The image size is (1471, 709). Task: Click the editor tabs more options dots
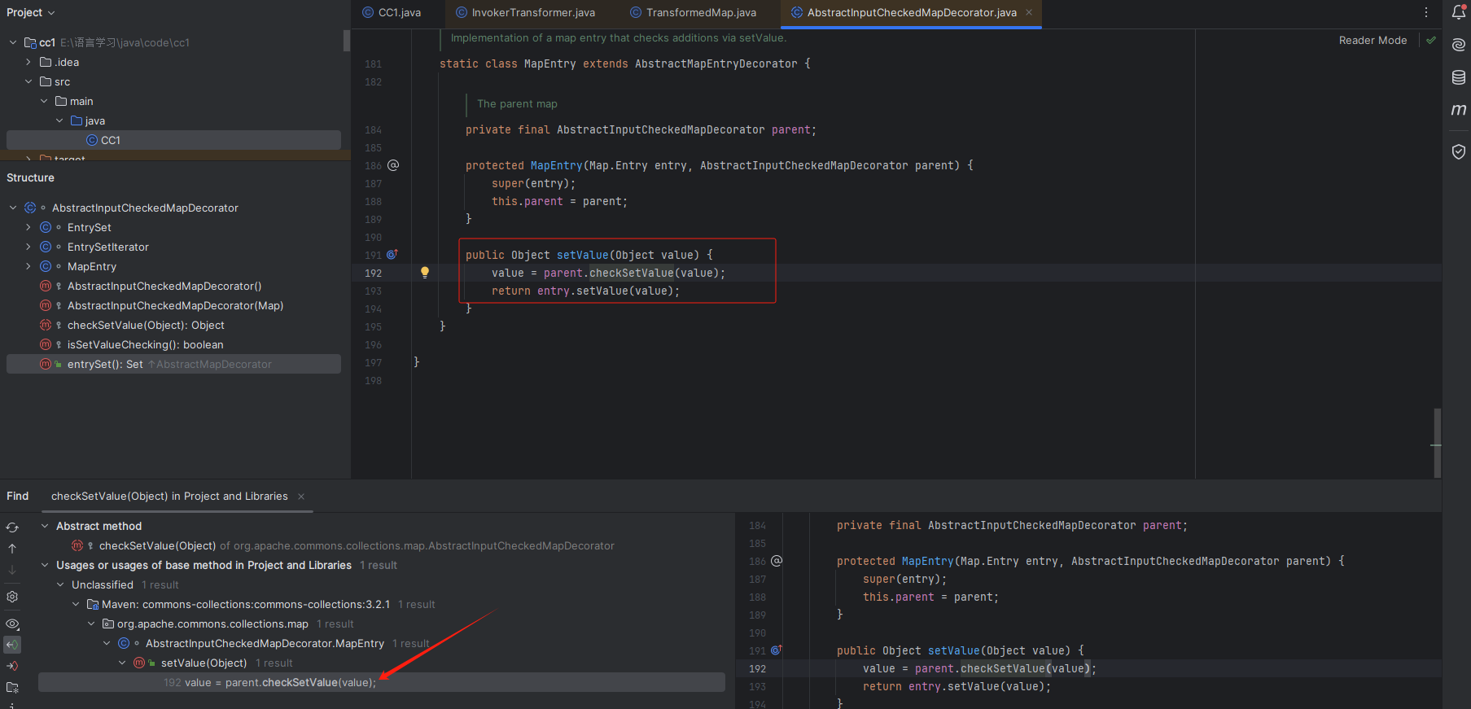1425,12
